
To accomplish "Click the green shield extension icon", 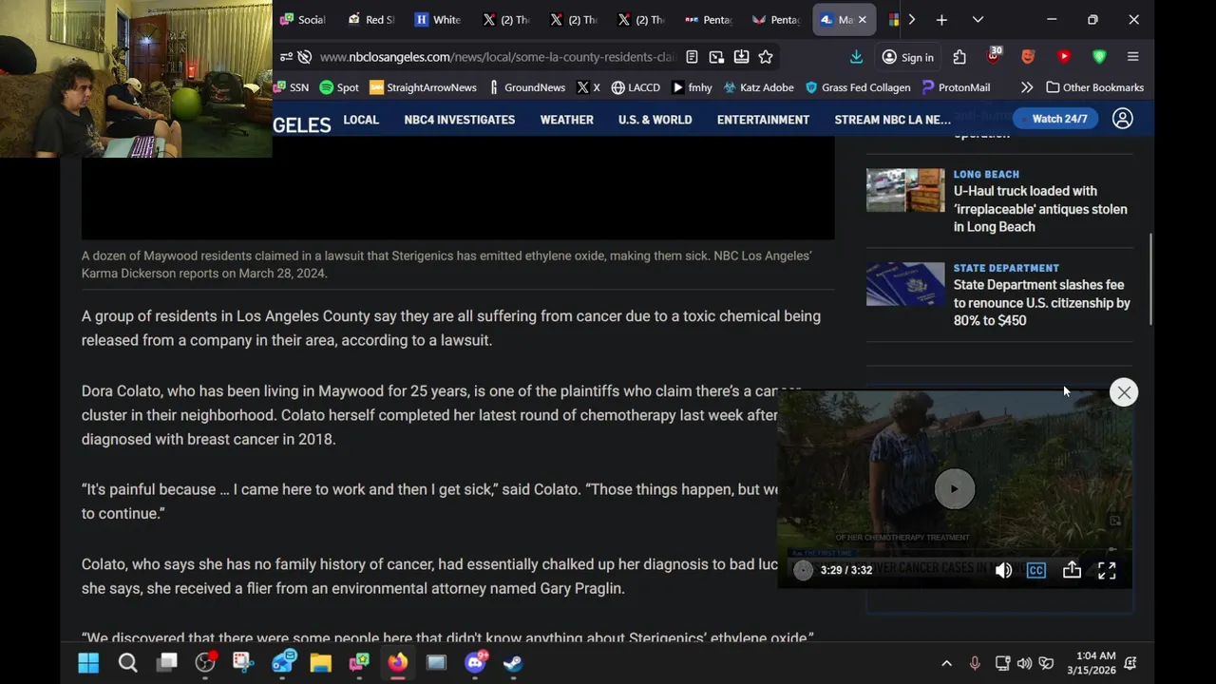I will [1099, 57].
